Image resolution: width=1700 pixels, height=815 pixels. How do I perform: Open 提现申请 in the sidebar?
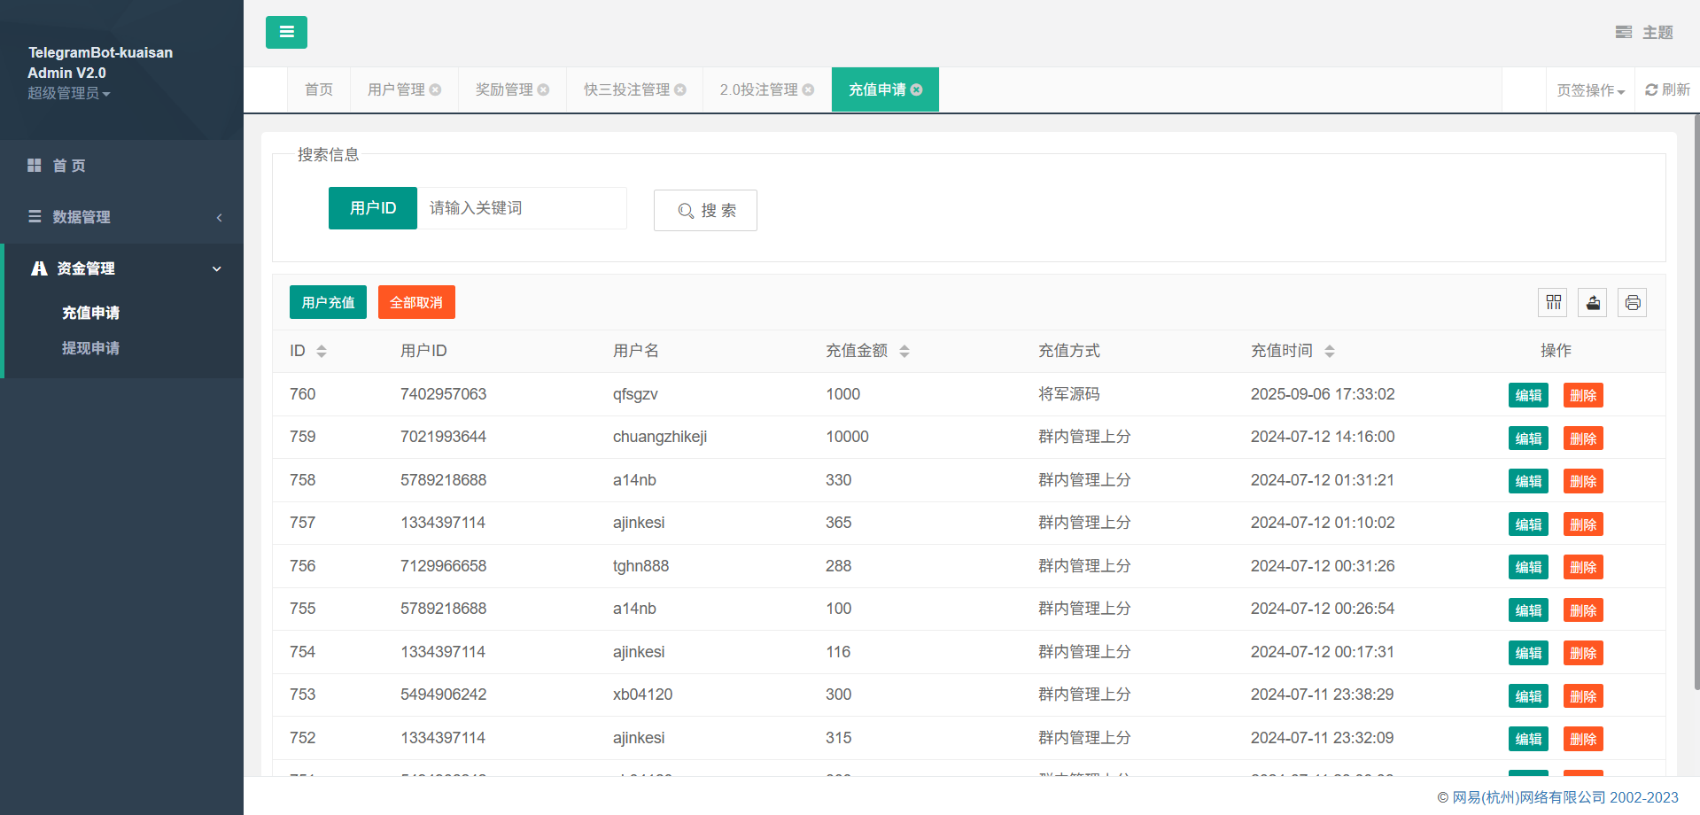[90, 348]
